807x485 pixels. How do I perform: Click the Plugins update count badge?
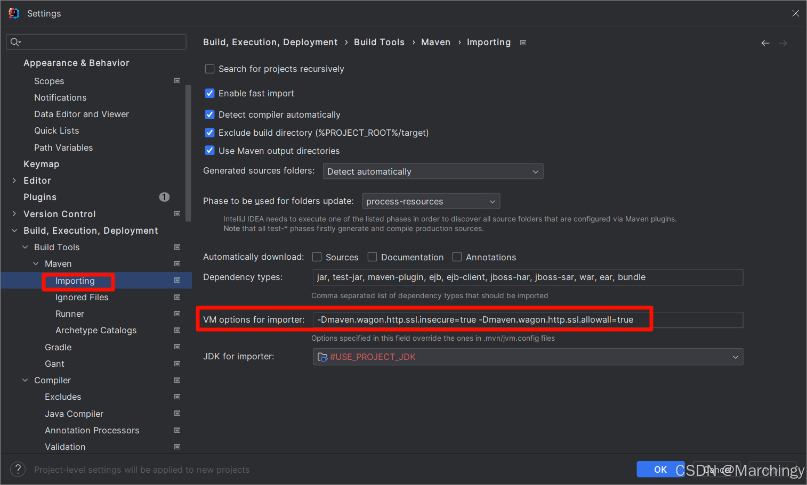point(164,197)
